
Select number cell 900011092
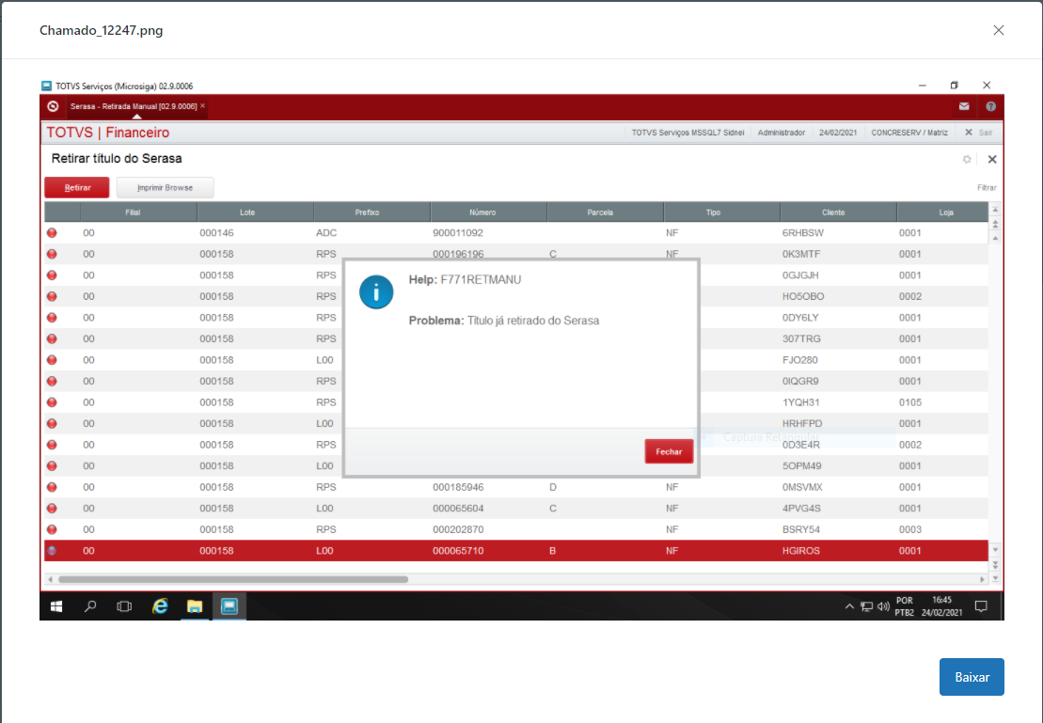[x=458, y=233]
